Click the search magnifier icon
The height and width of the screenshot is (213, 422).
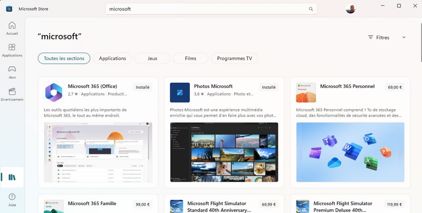(x=311, y=9)
